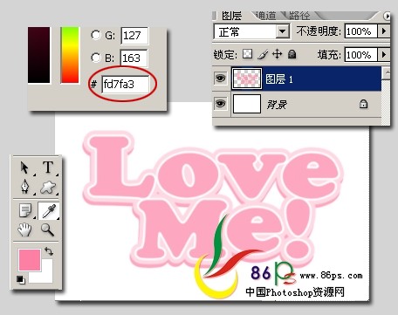Open the fill 填充 slider arrow
This screenshot has width=398, height=315.
coord(384,54)
